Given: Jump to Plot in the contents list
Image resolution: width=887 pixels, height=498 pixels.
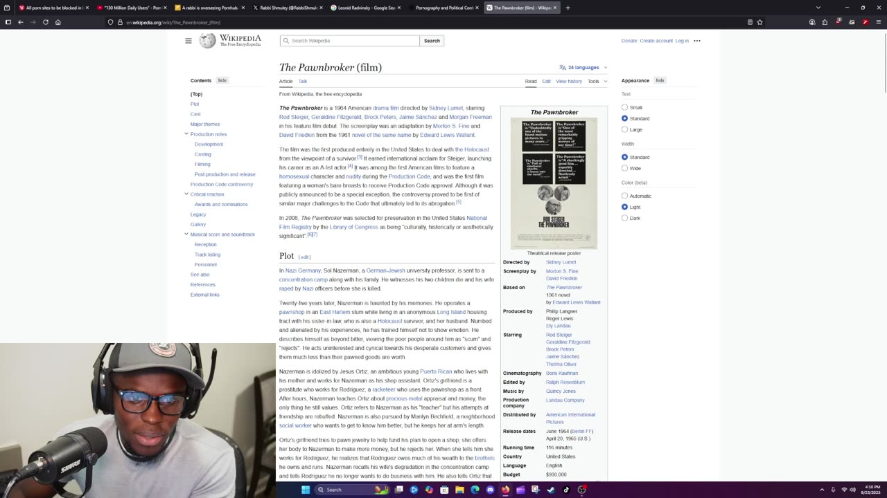Looking at the screenshot, I should click(195, 104).
